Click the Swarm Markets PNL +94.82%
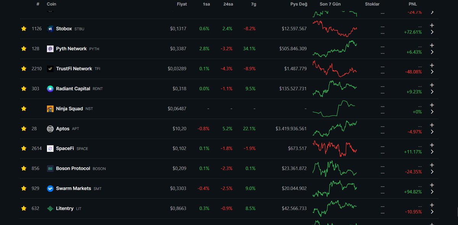The height and width of the screenshot is (225, 458). [413, 192]
